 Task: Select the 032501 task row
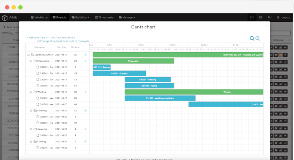[x=57, y=117]
